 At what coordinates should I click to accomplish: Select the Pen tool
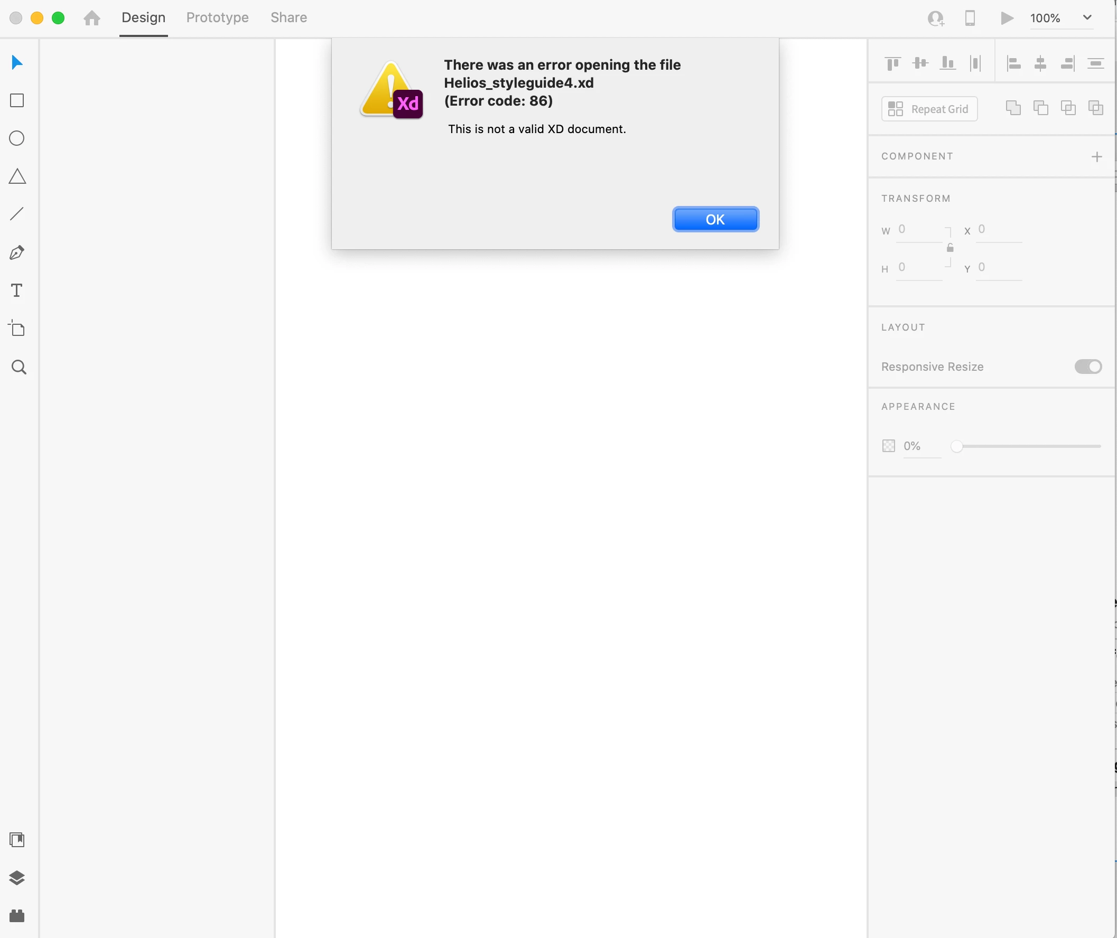[17, 252]
